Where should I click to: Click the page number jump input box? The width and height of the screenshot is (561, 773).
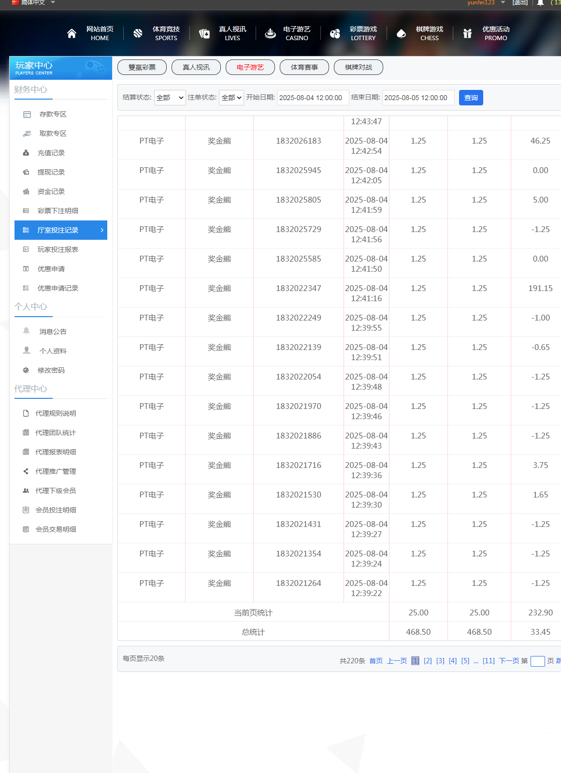(537, 661)
